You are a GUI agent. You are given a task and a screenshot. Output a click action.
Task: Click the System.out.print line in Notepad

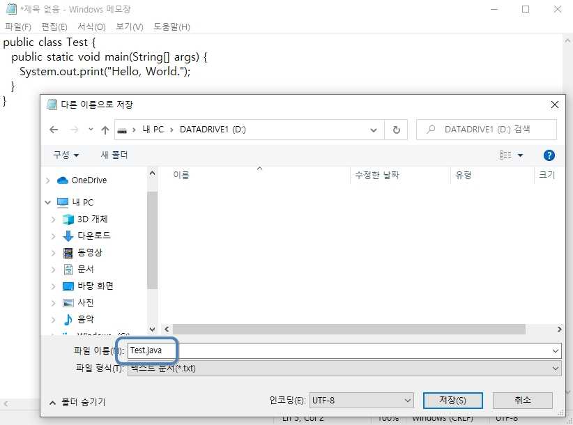(x=105, y=71)
